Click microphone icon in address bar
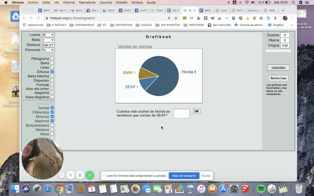Viewport: 314px width, 196px height. pos(169,18)
